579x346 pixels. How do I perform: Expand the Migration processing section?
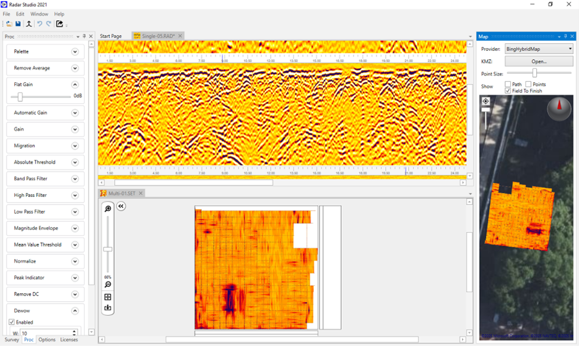[x=75, y=146]
